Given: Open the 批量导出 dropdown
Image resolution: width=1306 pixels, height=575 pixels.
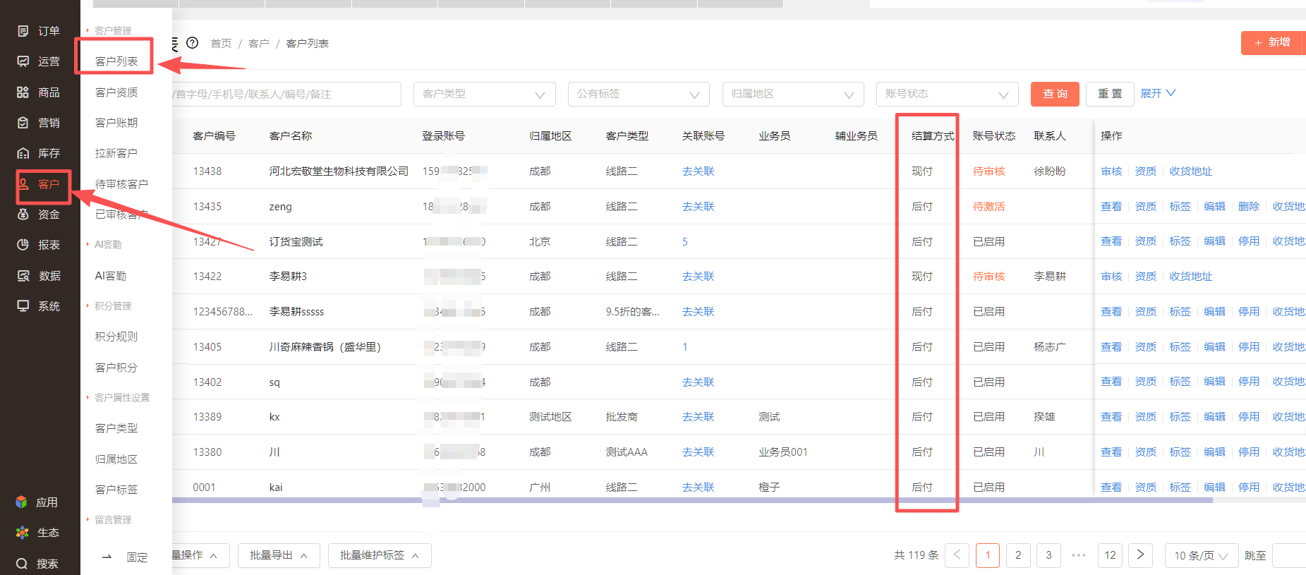Looking at the screenshot, I should pos(279,555).
